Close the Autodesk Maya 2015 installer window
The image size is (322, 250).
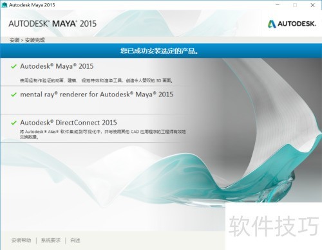[x=313, y=5]
